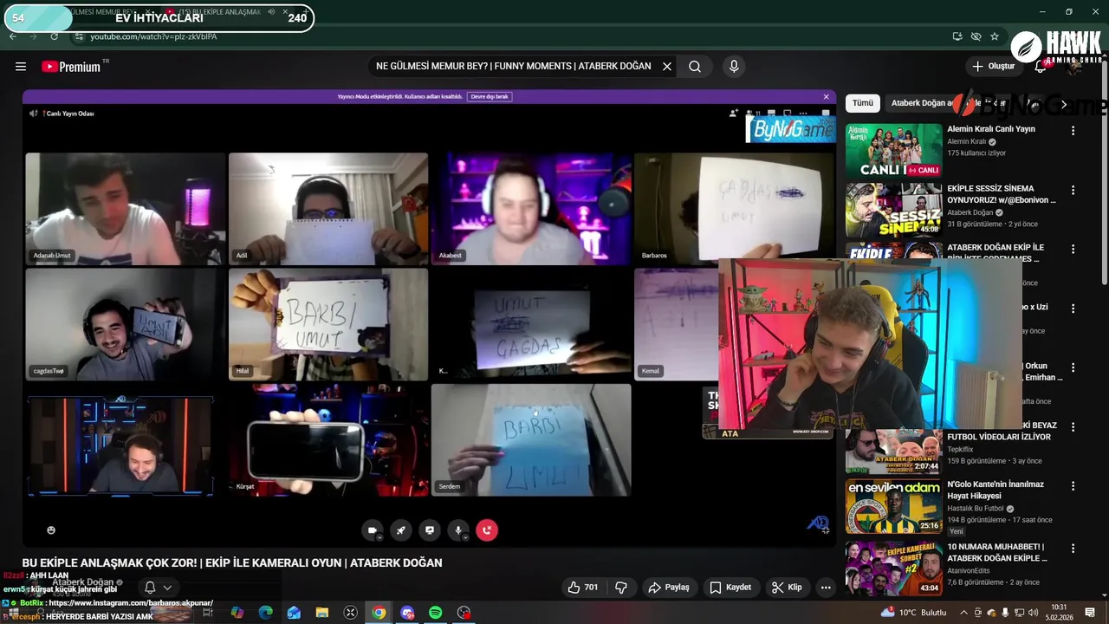Open EKİPLE SESSİZ SİNEMA video title
1109x624 pixels.
(x=1001, y=194)
